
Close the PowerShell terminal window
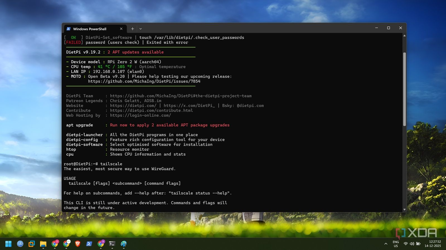click(401, 28)
